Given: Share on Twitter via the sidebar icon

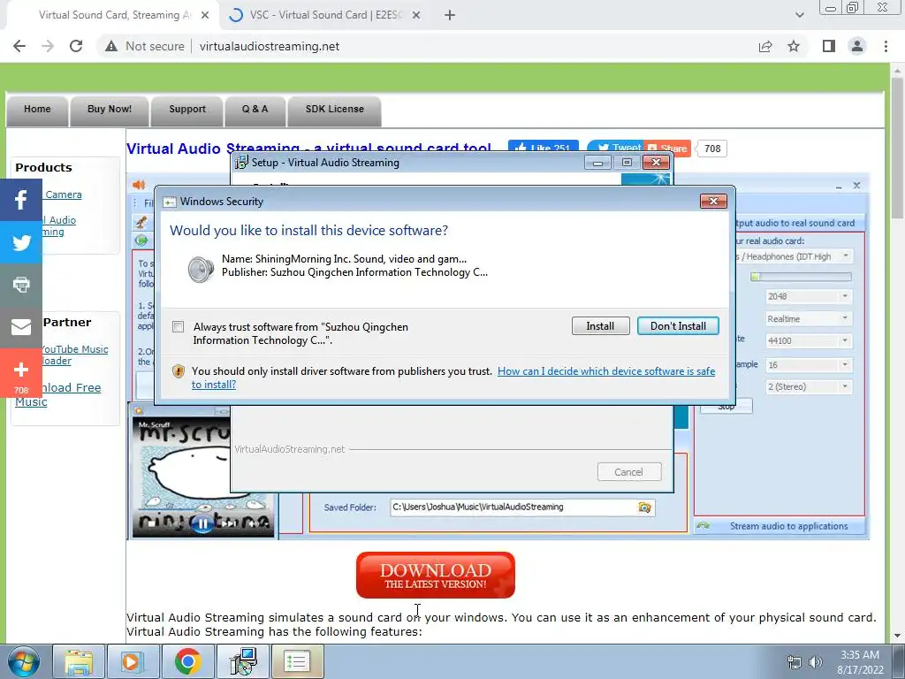Looking at the screenshot, I should point(21,242).
